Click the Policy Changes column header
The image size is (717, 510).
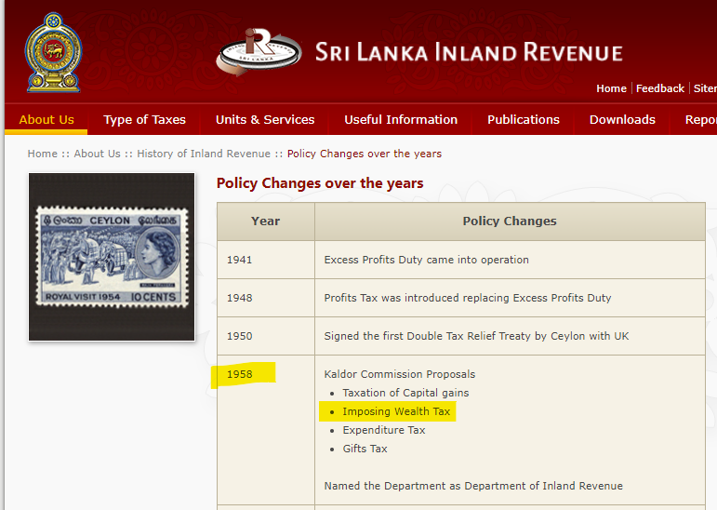(x=510, y=221)
